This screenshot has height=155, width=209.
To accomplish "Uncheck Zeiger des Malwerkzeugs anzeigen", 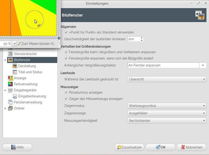I will click(x=66, y=99).
